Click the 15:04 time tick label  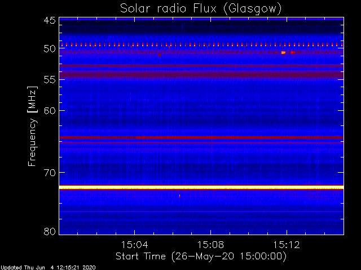click(134, 245)
